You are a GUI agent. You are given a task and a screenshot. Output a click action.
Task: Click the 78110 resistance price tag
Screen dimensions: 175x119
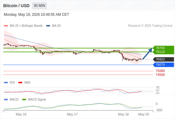(x=164, y=52)
